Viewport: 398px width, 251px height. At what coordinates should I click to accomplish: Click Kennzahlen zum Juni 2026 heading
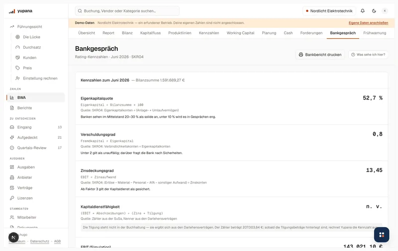[x=105, y=80]
